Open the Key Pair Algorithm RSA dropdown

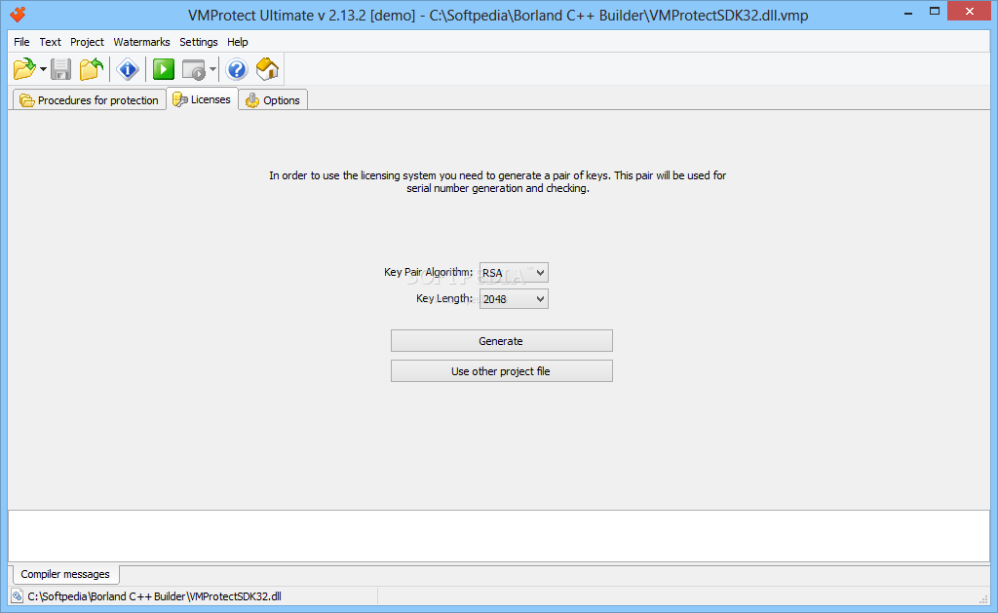[514, 273]
